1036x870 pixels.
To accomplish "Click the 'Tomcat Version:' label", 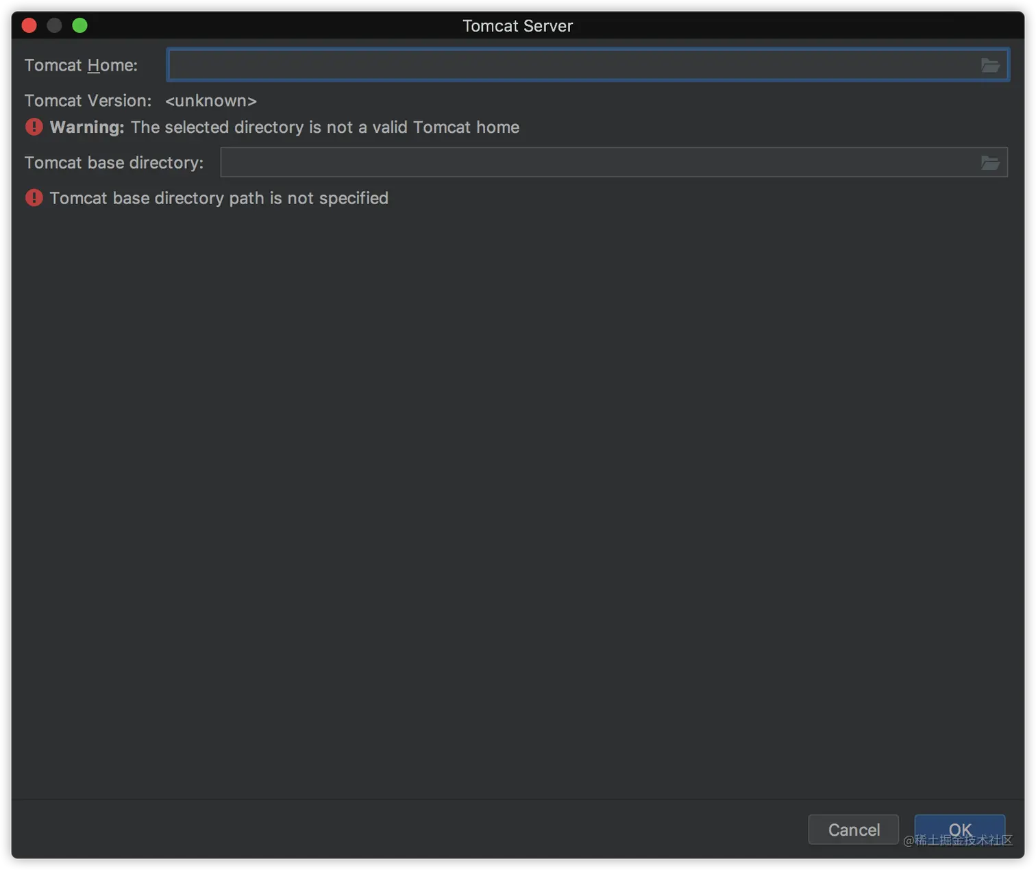I will [x=88, y=101].
